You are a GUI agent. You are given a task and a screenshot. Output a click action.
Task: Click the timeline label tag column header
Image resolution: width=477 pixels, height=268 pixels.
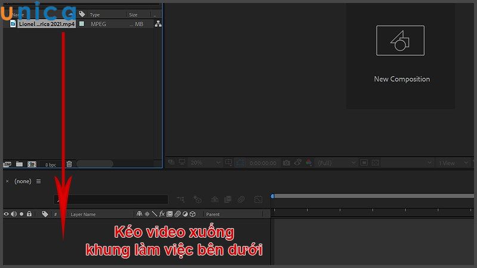(x=45, y=214)
